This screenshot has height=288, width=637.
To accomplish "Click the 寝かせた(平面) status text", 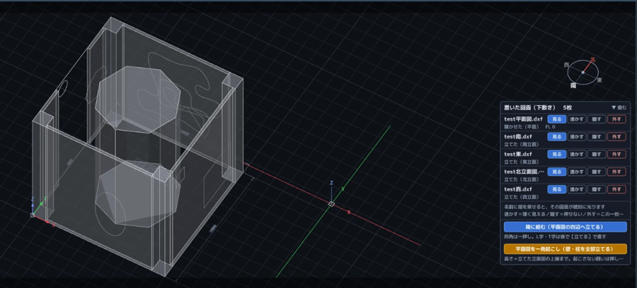I will 521,127.
